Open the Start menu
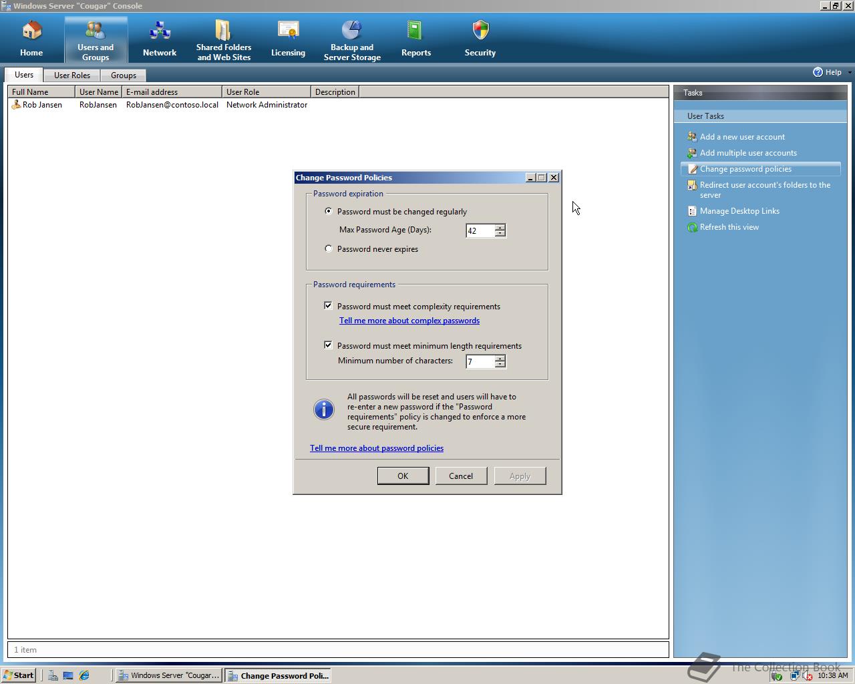Viewport: 855px width, 684px height. (19, 675)
